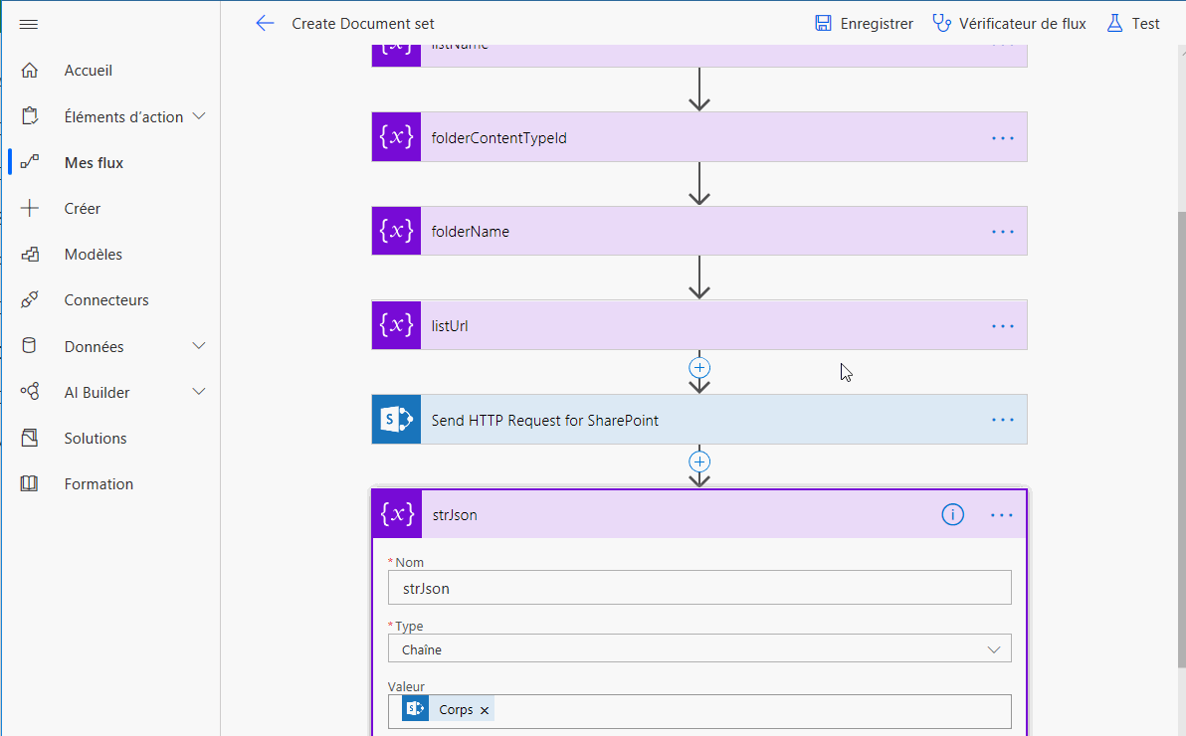Viewport: 1186px width, 736px height.
Task: Click Vérificateur de flux button
Action: pyautogui.click(x=1009, y=24)
